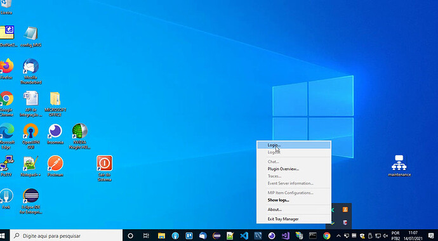This screenshot has width=438, height=241.
Task: Open Task View on the taskbar
Action: [146, 235]
